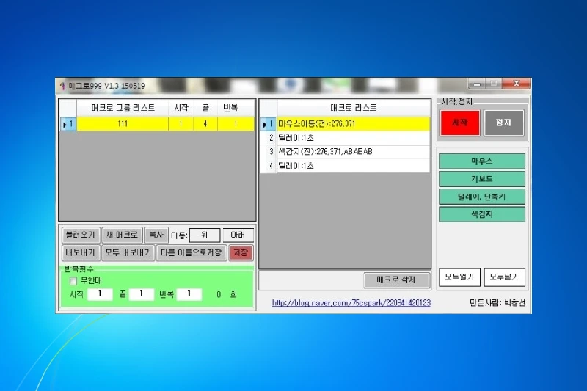Click the 위 move-up button
The height and width of the screenshot is (391, 587).
pos(205,235)
